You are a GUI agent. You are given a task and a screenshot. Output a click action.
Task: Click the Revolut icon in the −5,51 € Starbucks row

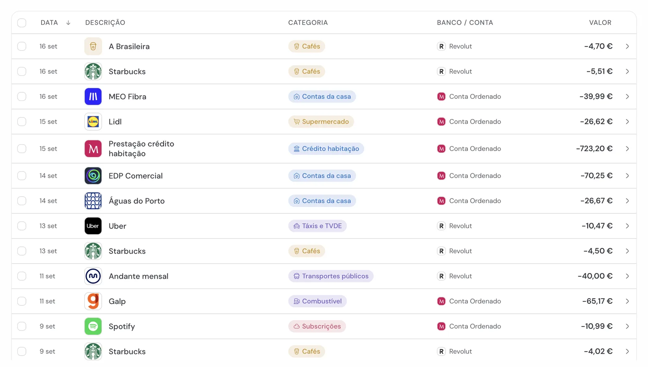[441, 71]
